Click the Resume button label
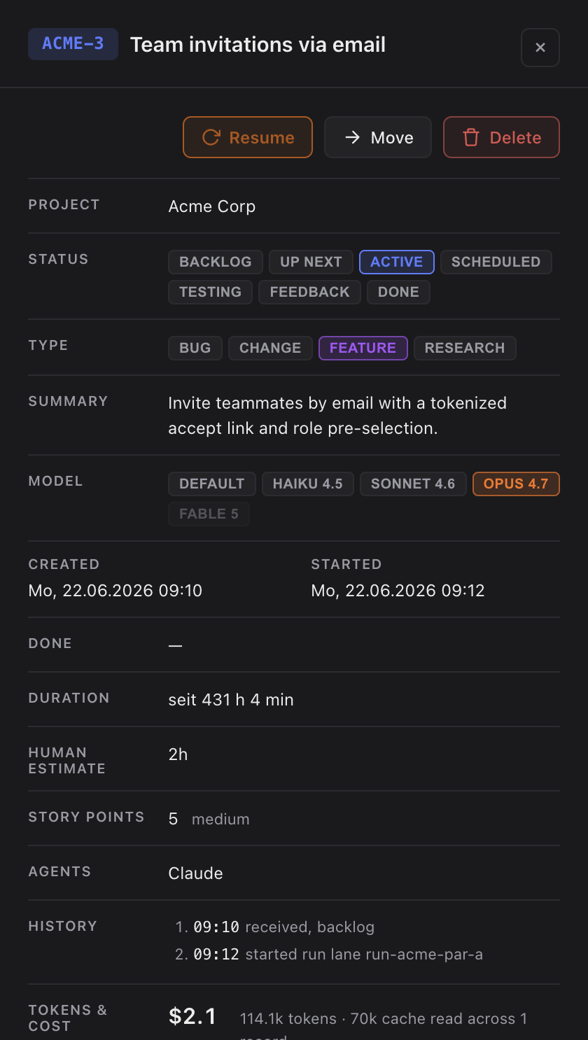 262,138
